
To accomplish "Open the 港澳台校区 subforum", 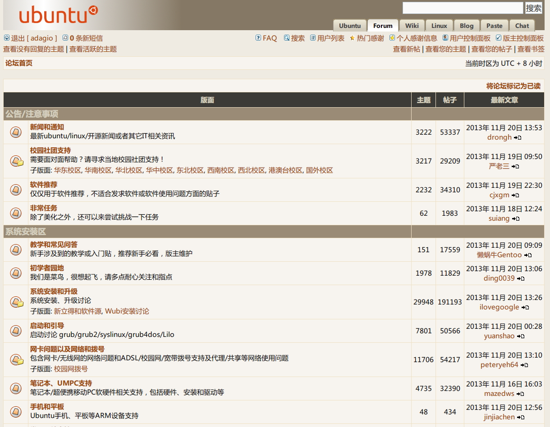I will [285, 170].
